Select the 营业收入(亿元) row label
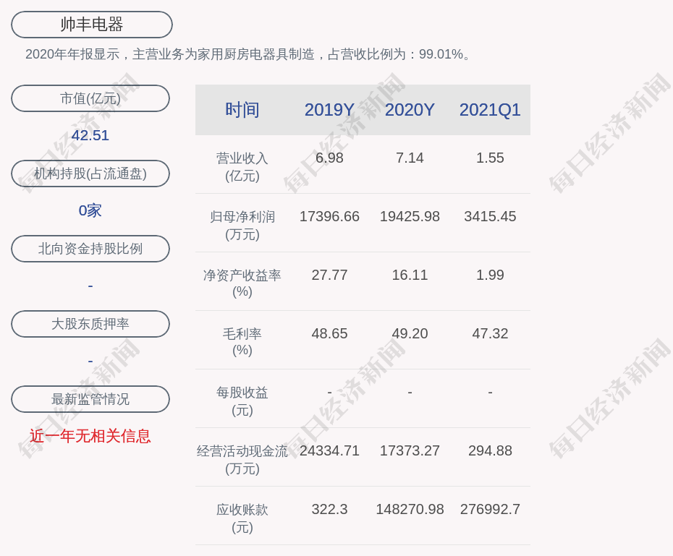 click(242, 166)
